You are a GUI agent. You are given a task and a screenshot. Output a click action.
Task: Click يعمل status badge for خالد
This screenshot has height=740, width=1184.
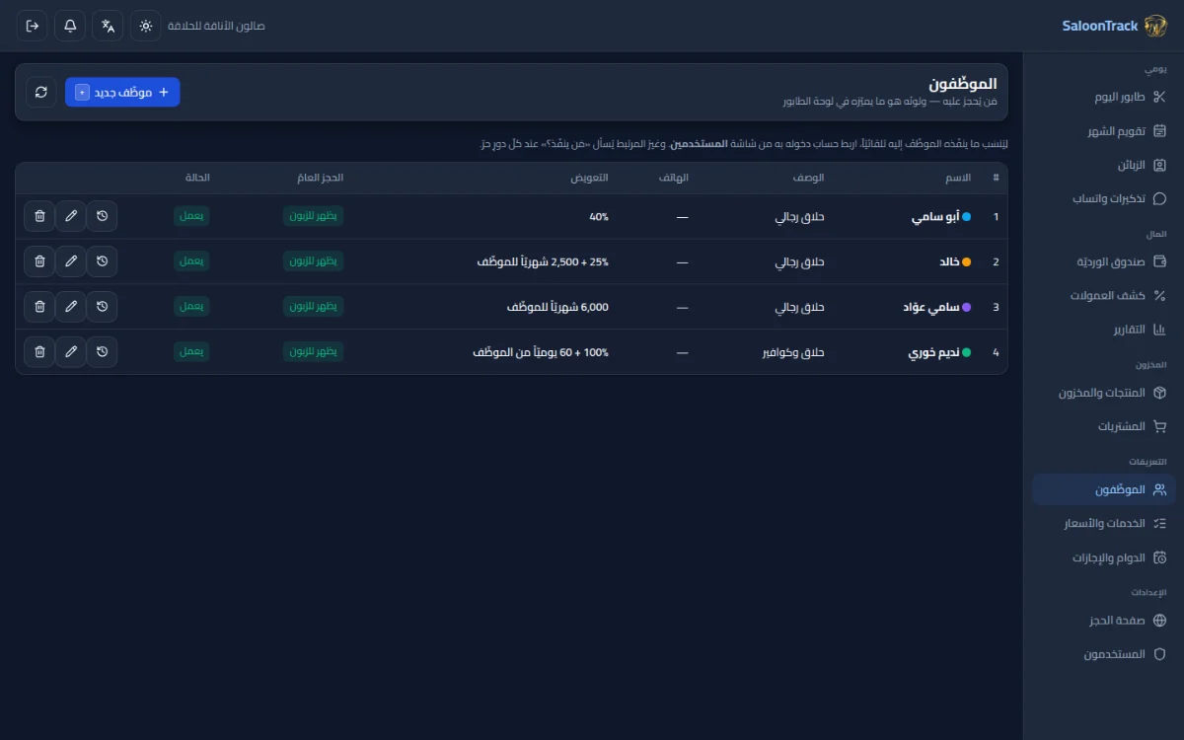click(192, 261)
